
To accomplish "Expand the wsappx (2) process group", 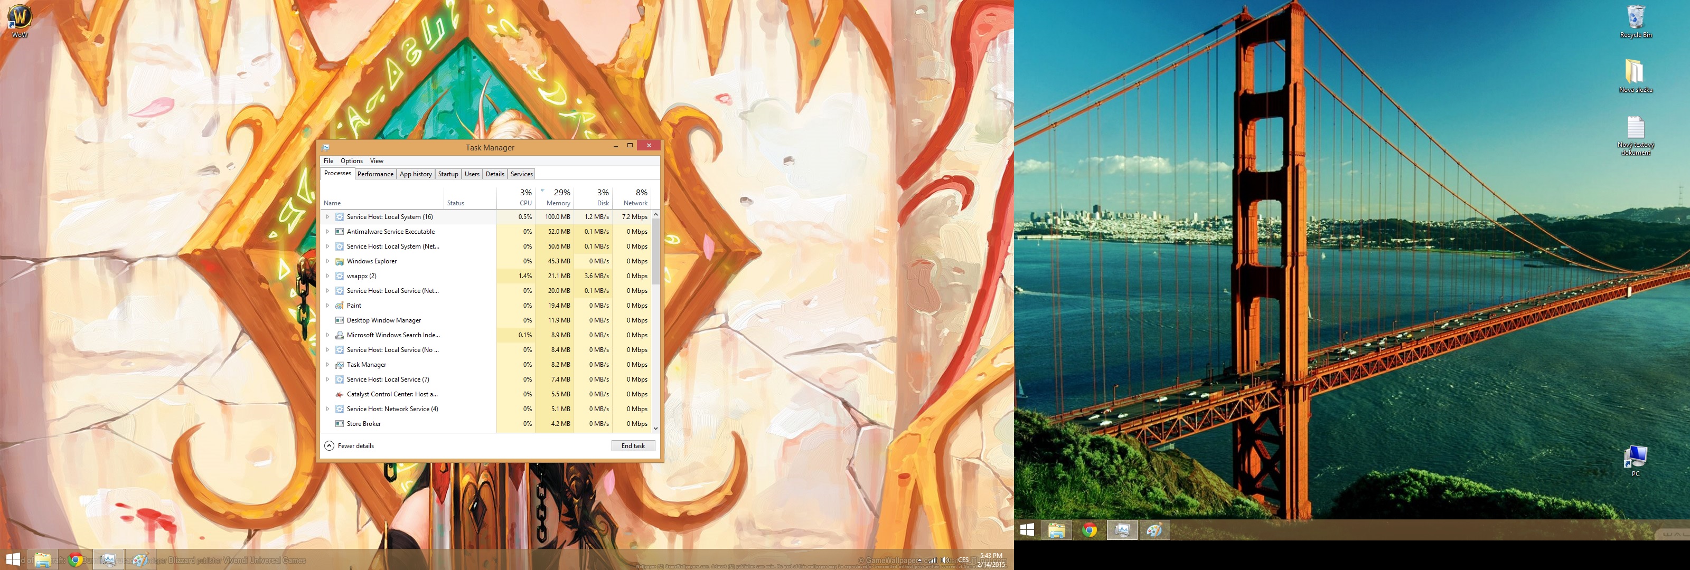I will (x=327, y=276).
